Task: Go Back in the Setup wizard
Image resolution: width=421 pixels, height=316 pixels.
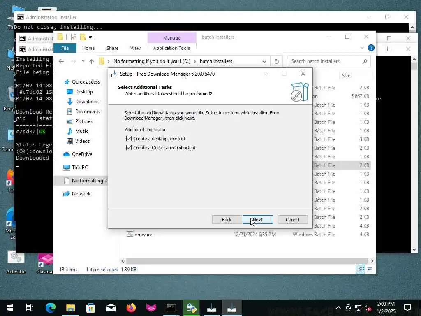Action: tap(227, 220)
